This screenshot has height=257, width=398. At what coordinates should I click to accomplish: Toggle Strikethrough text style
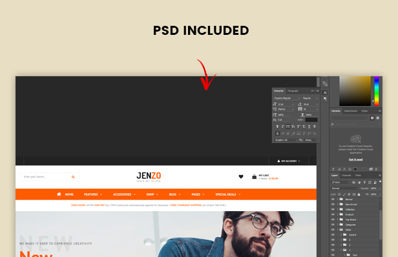pos(315,127)
